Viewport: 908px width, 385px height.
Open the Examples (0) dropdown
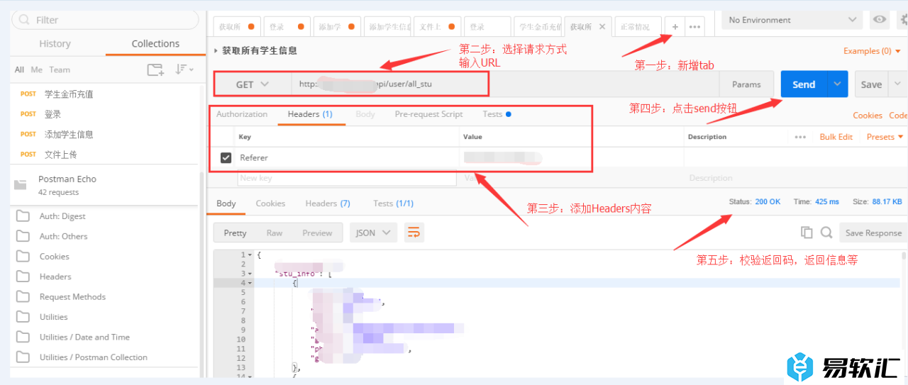(872, 51)
